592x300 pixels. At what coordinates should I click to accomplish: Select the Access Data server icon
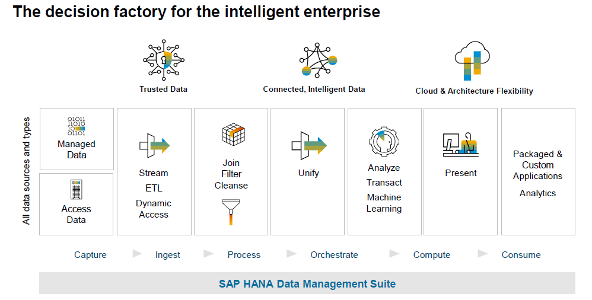click(x=76, y=190)
